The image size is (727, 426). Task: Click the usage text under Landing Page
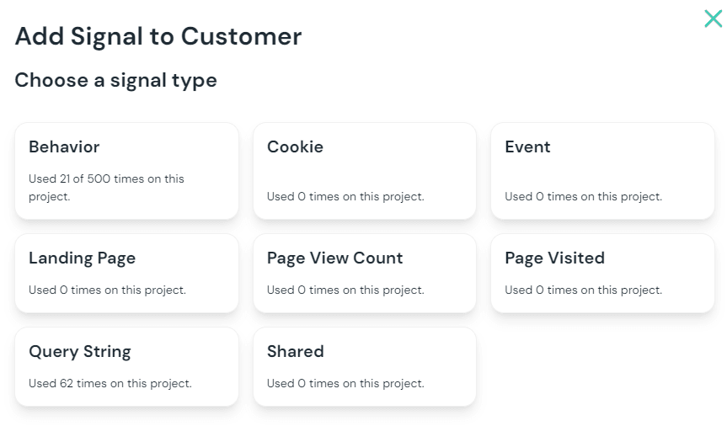[107, 290]
